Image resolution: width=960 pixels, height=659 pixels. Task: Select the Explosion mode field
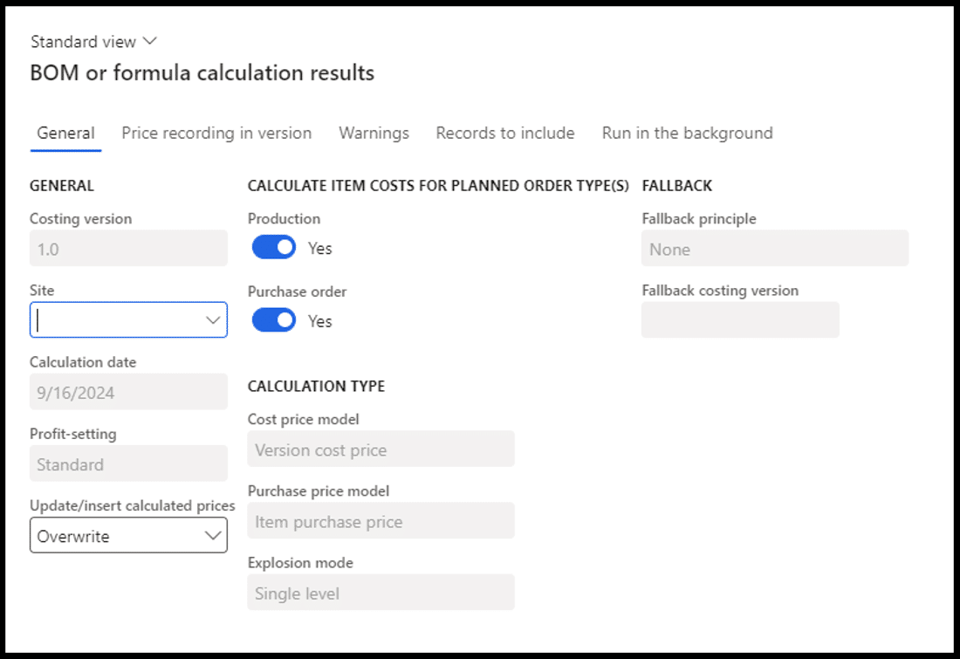pos(381,594)
